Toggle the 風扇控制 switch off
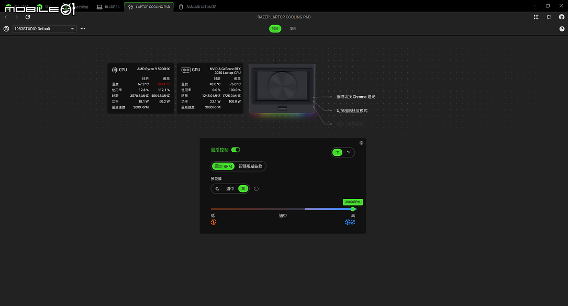This screenshot has height=306, width=568. click(x=236, y=150)
